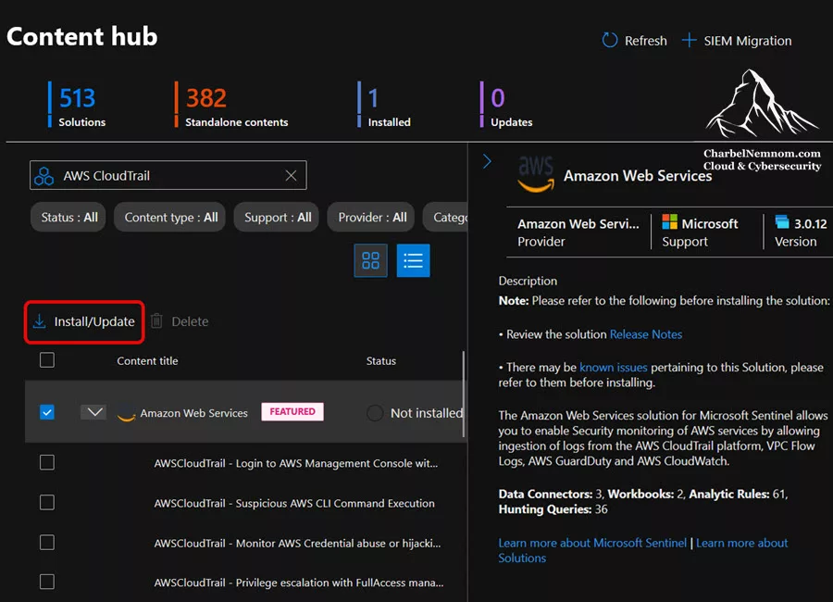Click the SIEM Migration plus icon
This screenshot has height=602, width=833.
[689, 41]
